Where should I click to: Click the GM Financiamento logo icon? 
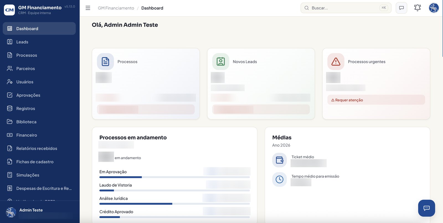(9, 10)
